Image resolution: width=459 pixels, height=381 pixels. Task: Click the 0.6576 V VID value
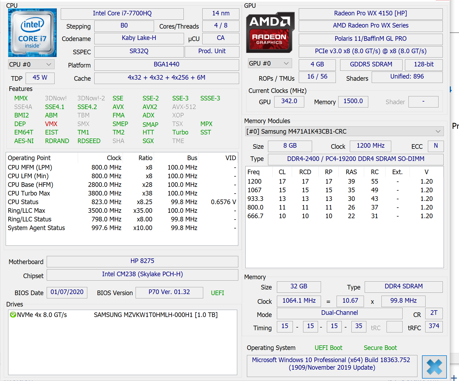point(223,202)
